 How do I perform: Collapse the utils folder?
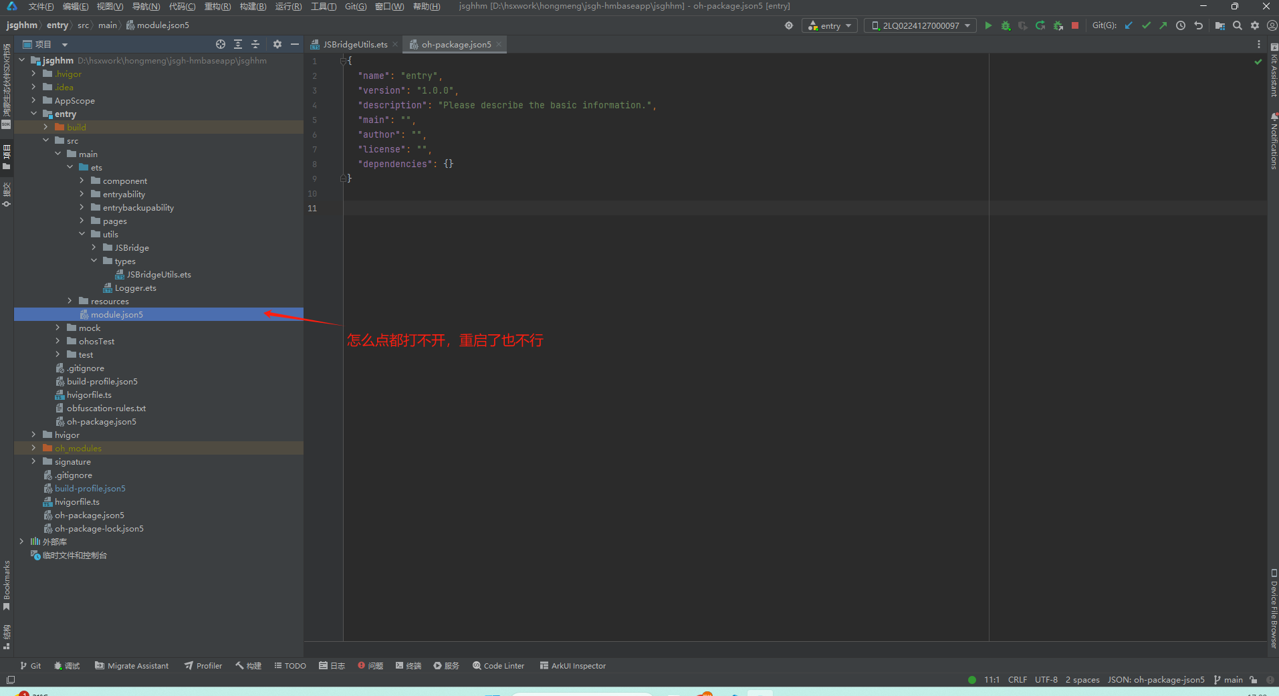click(x=82, y=234)
